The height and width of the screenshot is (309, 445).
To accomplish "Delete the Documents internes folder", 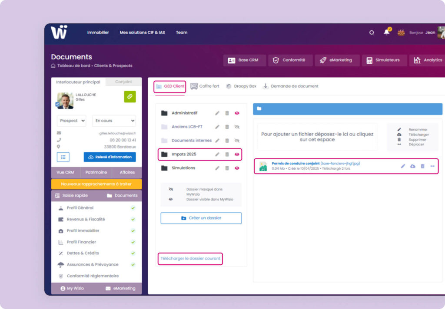I will 227,140.
